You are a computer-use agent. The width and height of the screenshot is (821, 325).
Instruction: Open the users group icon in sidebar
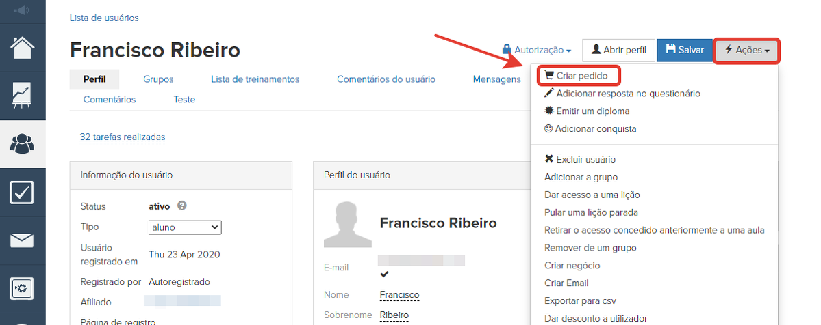[23, 144]
